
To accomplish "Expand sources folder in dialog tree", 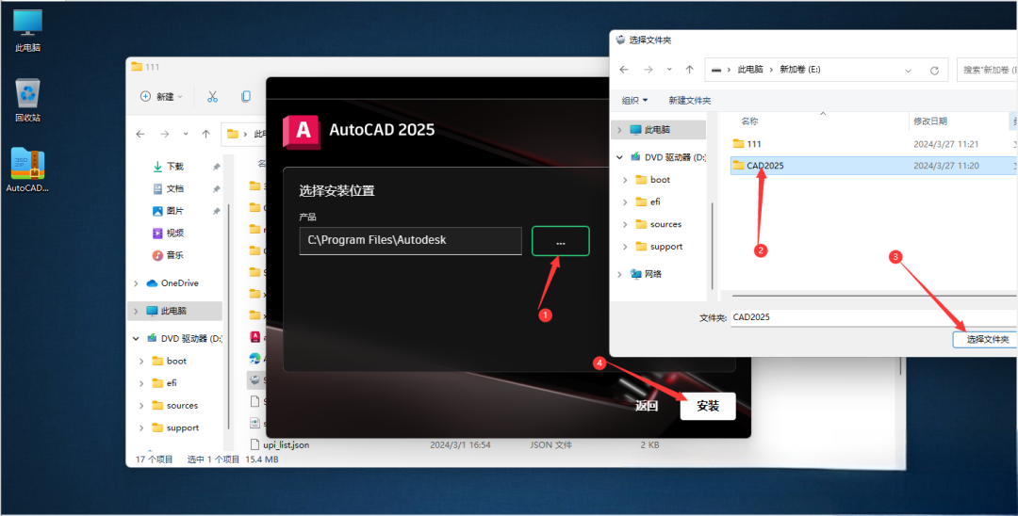I will point(625,224).
